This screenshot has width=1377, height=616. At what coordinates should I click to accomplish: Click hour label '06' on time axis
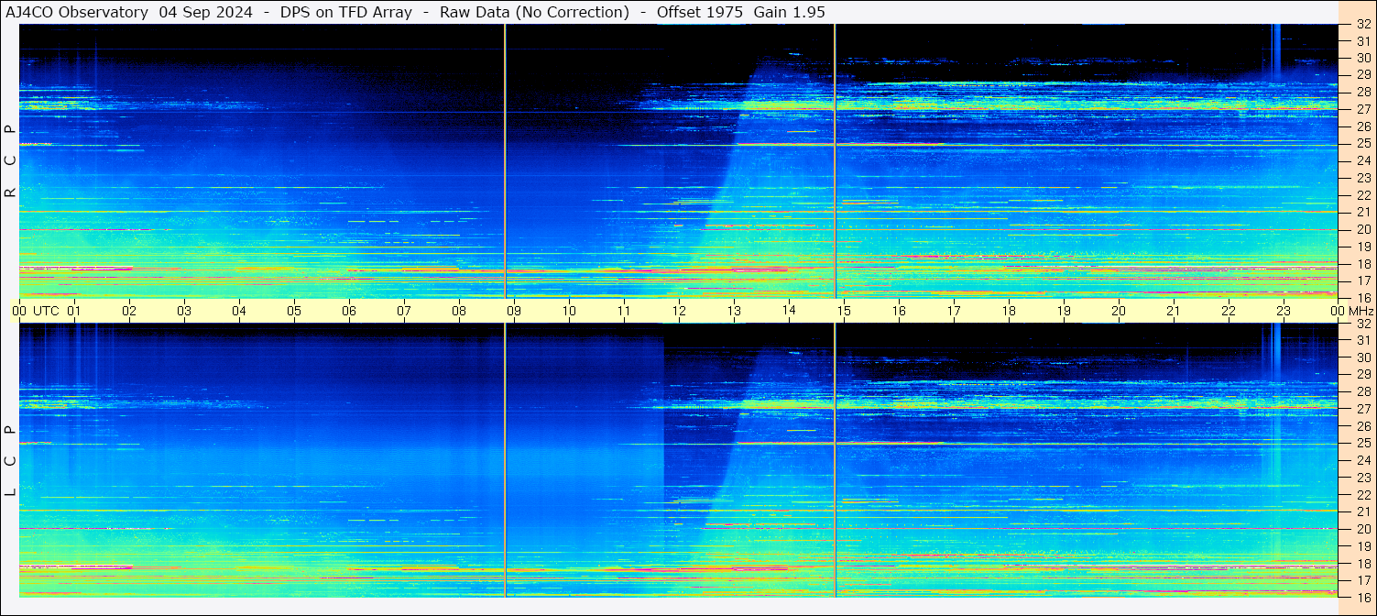[x=349, y=311]
